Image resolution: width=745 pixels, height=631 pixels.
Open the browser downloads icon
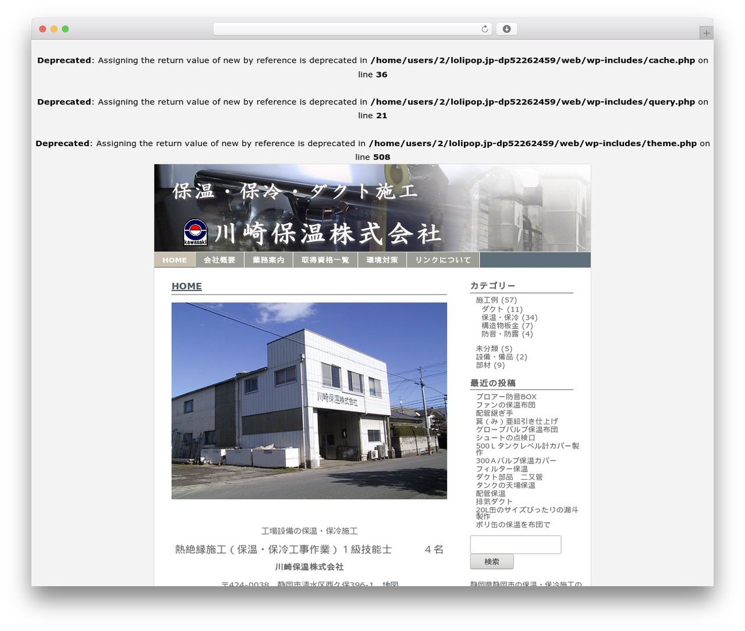point(506,29)
